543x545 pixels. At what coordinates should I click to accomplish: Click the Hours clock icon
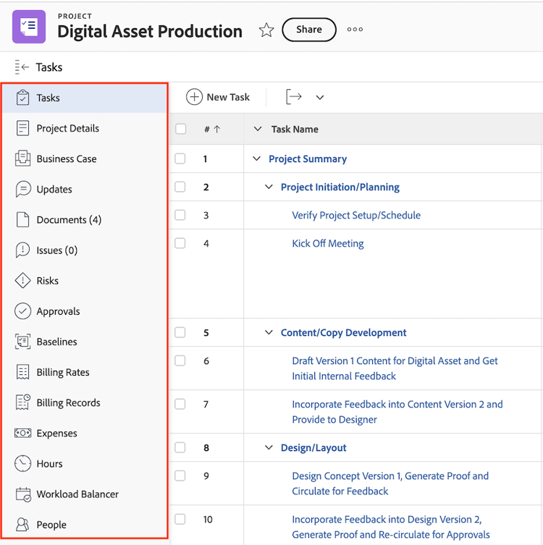(23, 464)
